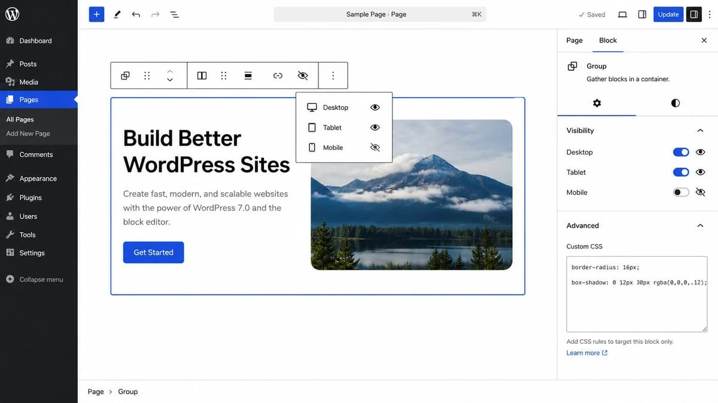Image resolution: width=718 pixels, height=403 pixels.
Task: Click the Update button
Action: pyautogui.click(x=668, y=14)
